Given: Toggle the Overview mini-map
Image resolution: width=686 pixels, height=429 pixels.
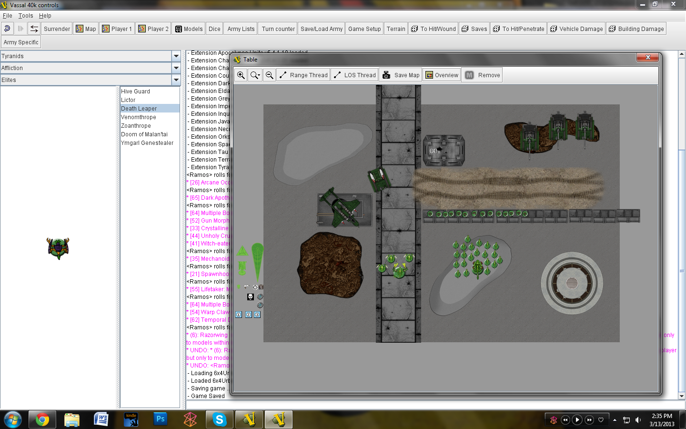Looking at the screenshot, I should coord(442,75).
